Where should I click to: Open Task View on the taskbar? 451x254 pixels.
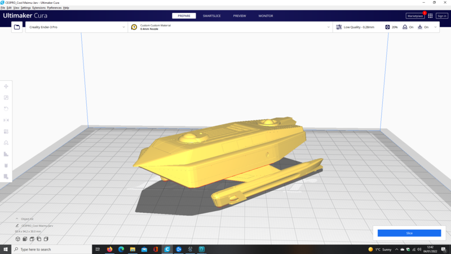pyautogui.click(x=98, y=249)
